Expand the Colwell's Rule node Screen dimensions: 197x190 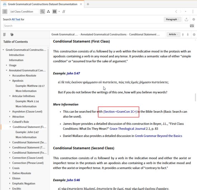pos(10,122)
